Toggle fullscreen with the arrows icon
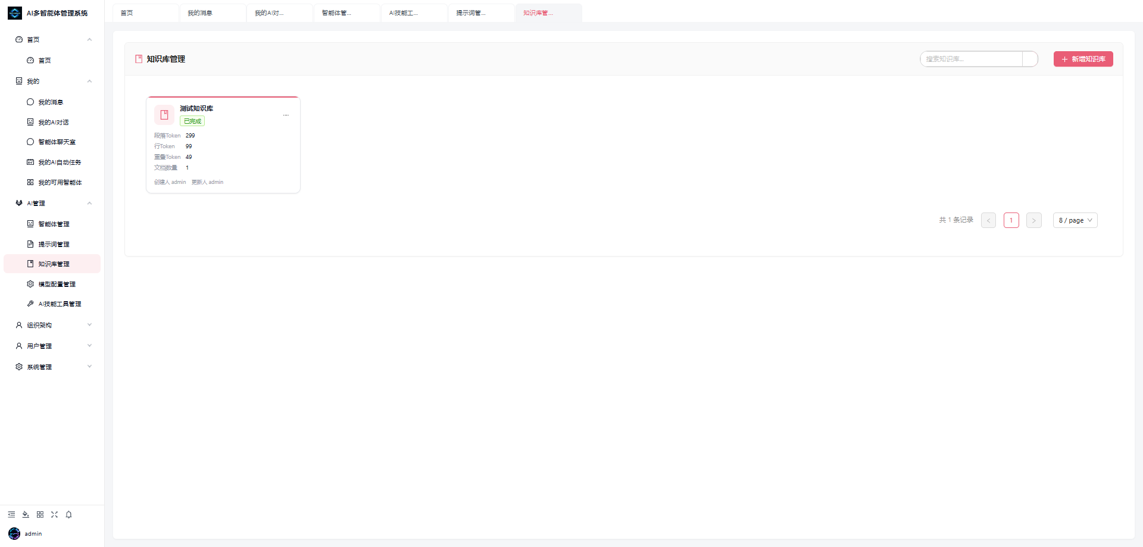 point(54,514)
